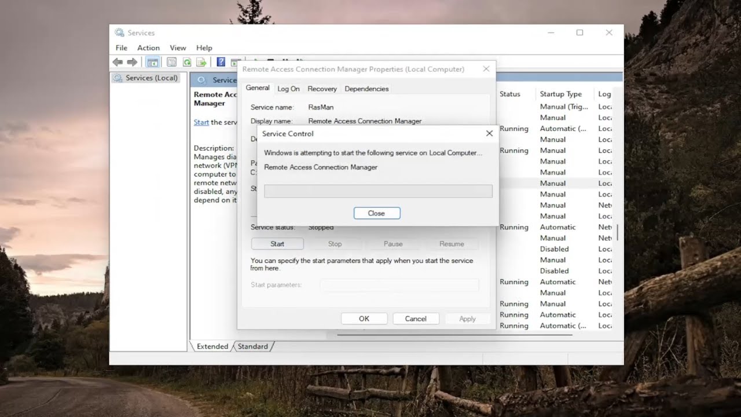Open the Action menu
This screenshot has width=741, height=417.
148,48
